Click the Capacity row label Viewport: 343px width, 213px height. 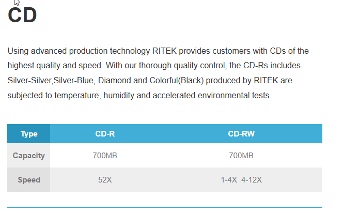[x=29, y=155]
